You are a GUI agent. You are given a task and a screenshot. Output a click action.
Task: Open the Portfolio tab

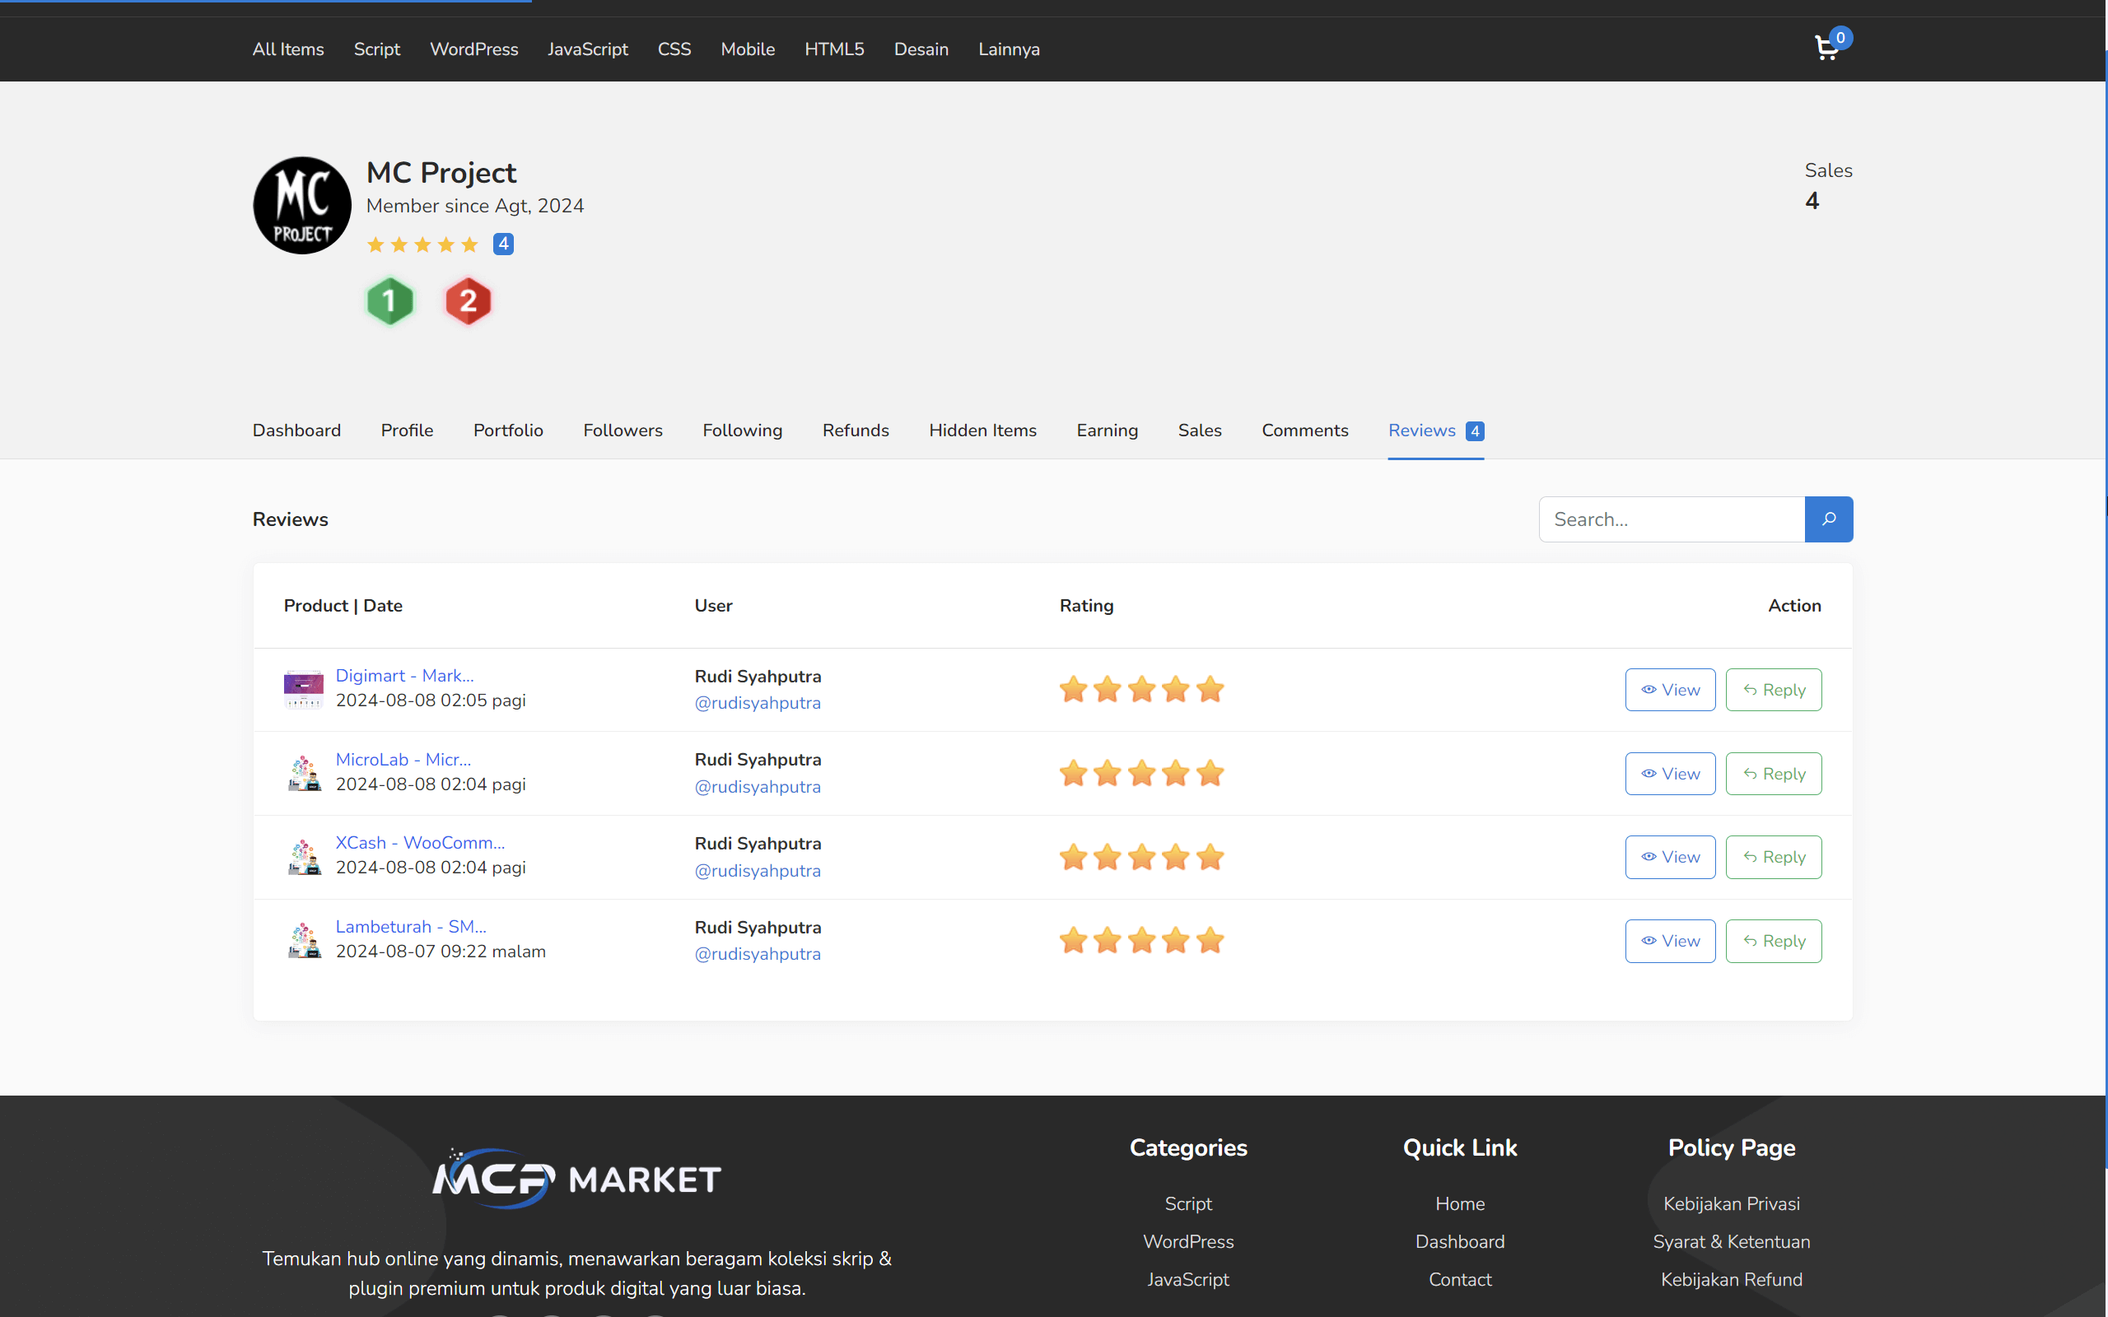[508, 430]
